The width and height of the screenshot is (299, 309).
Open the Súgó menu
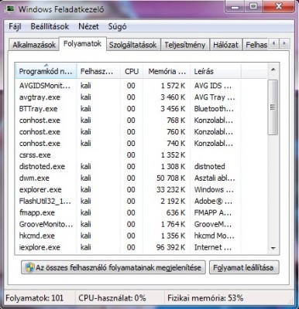click(x=117, y=26)
